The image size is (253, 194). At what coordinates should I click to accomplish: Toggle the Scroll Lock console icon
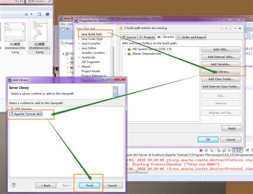point(224,150)
